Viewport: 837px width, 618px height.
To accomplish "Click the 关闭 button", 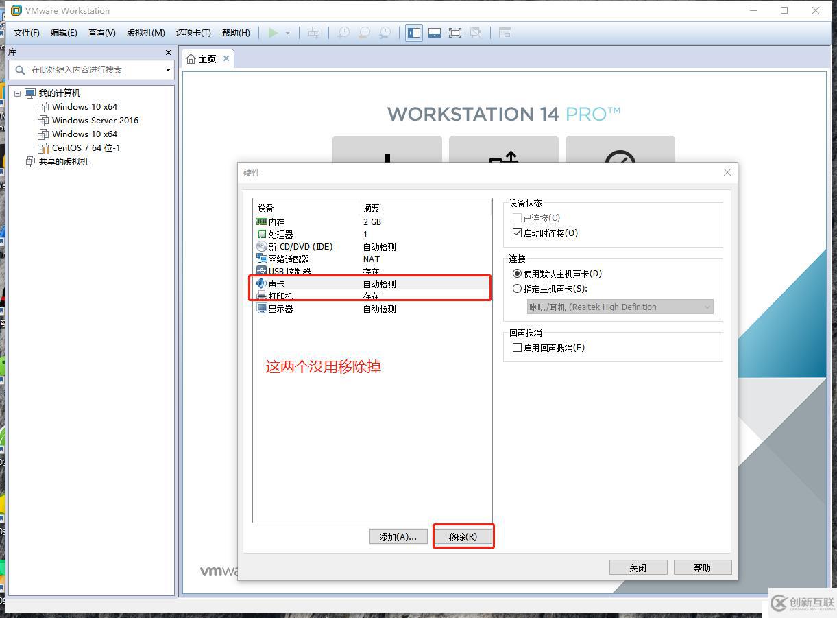I will [x=638, y=568].
